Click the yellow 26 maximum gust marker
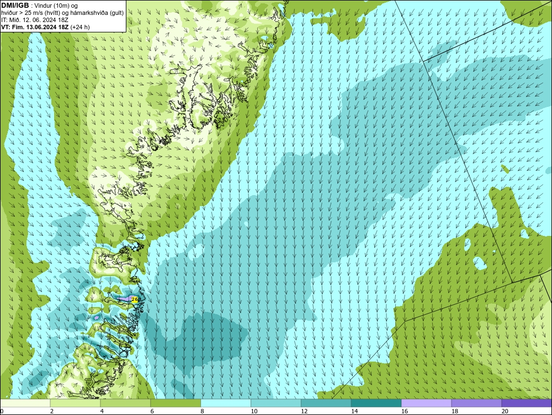This screenshot has width=552, height=415. pyautogui.click(x=134, y=299)
